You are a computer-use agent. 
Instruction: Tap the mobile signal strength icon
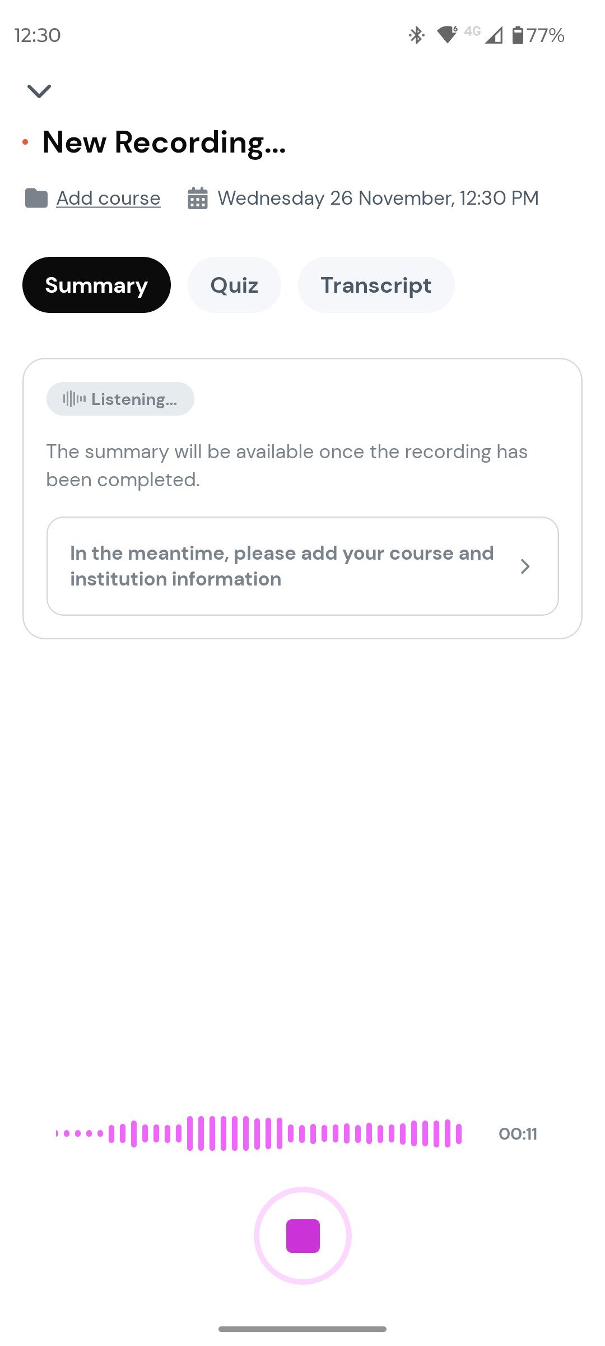pos(494,35)
